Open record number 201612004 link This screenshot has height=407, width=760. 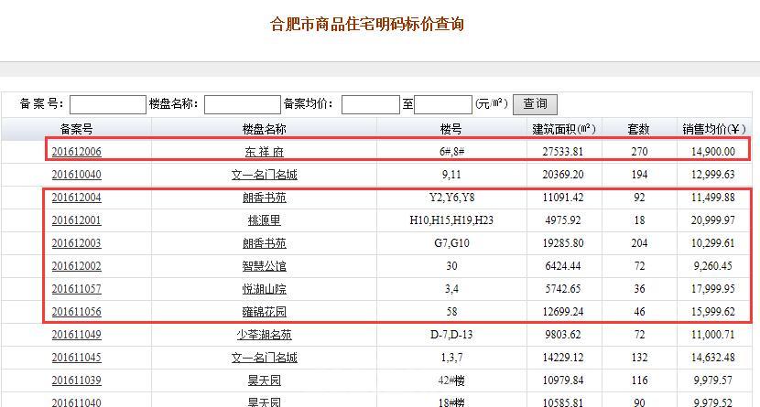click(76, 198)
